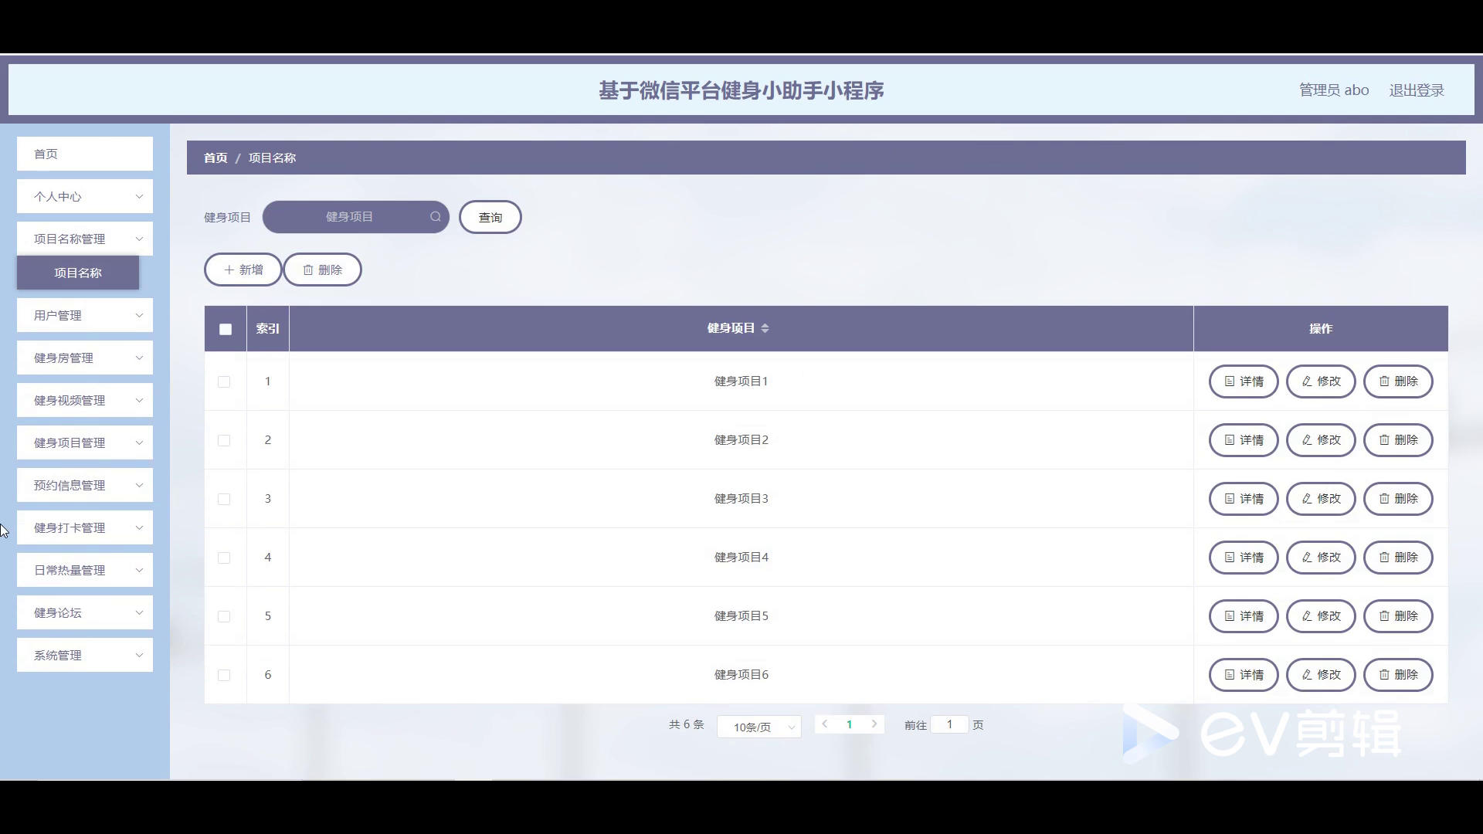View 详情 of 健身项目3
This screenshot has width=1483, height=834.
[1244, 499]
